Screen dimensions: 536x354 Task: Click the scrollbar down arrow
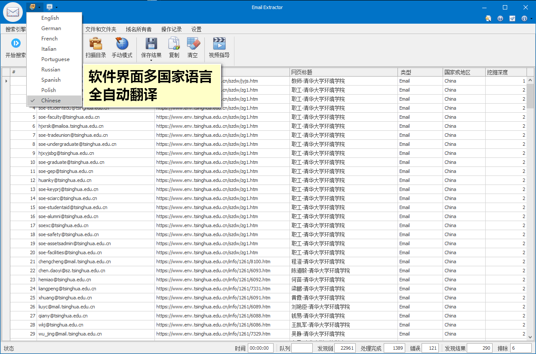tap(531, 337)
